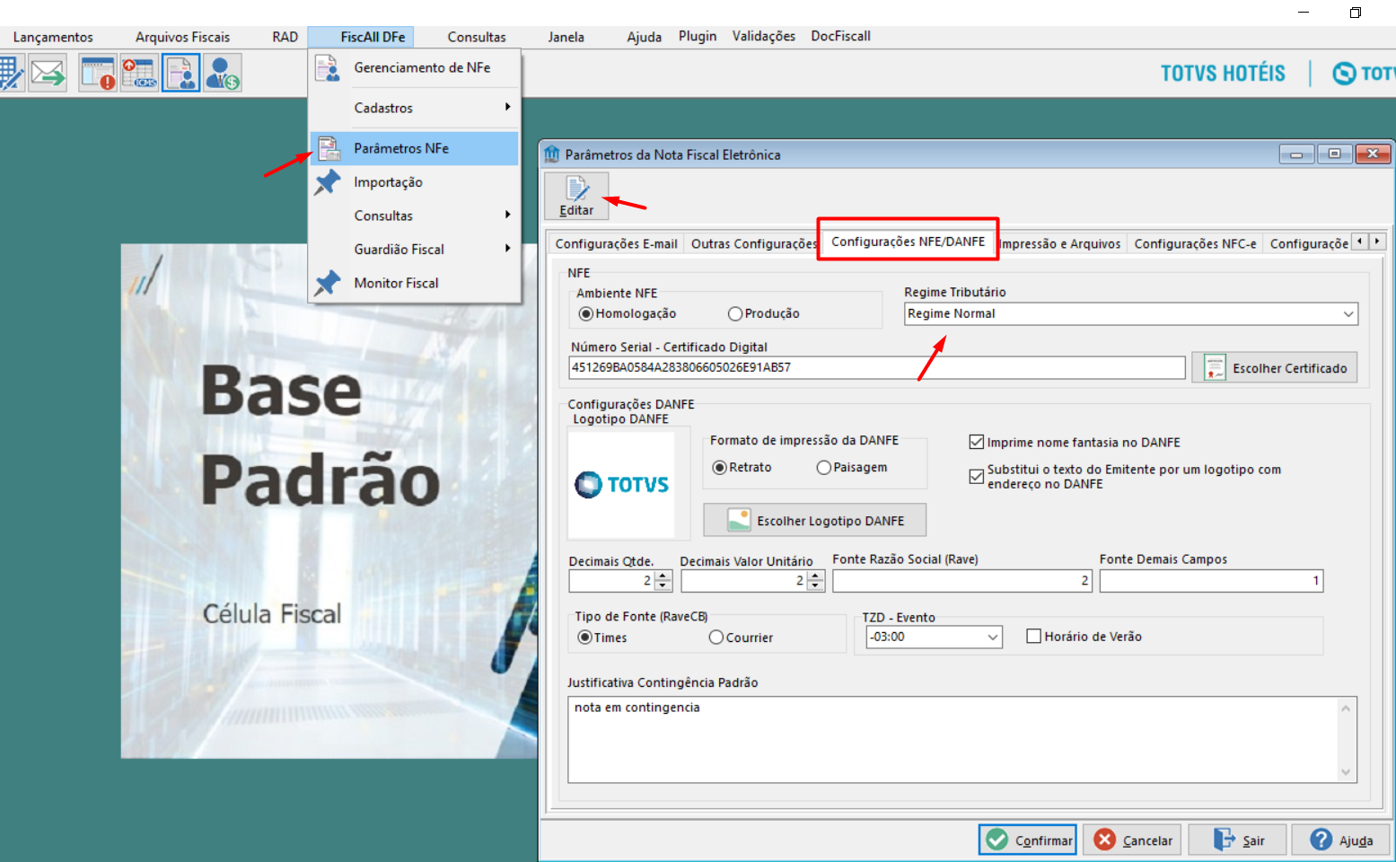Viewport: 1396px width, 862px height.
Task: Open the Validações menu
Action: (x=763, y=36)
